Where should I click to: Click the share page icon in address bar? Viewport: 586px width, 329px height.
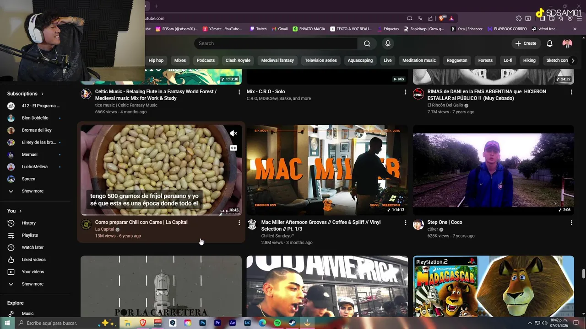point(430,18)
